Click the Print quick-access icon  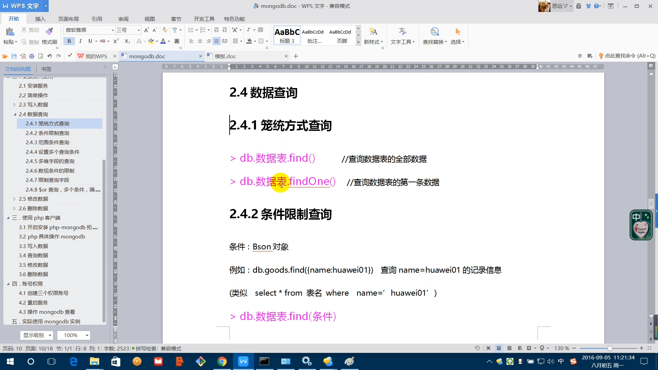click(32, 56)
